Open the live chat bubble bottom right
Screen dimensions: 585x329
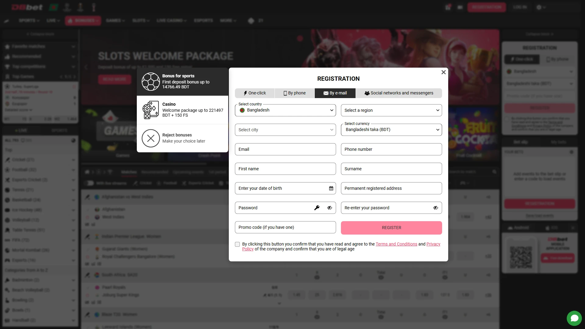click(x=574, y=318)
